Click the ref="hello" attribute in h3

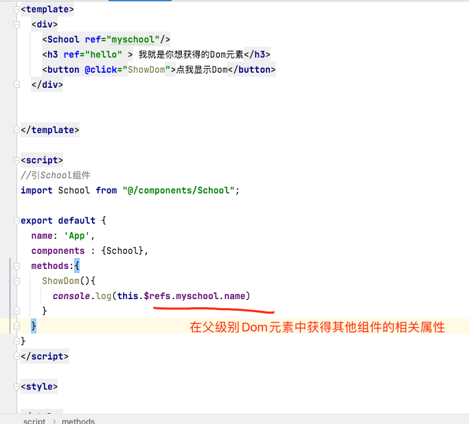click(93, 55)
